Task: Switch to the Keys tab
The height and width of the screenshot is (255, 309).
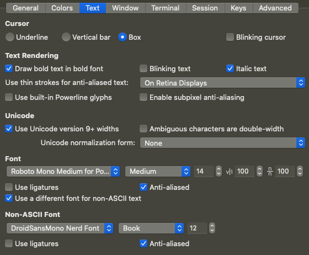Action: [x=238, y=8]
